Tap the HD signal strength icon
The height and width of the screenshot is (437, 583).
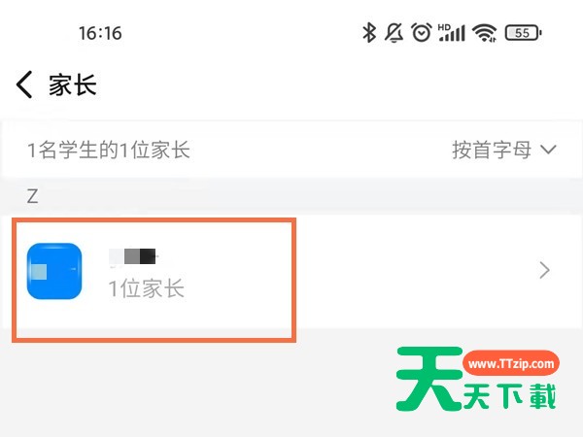click(452, 32)
